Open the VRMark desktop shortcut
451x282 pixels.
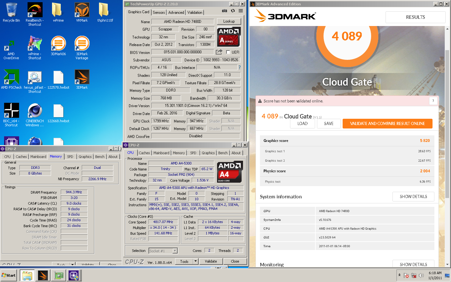pyautogui.click(x=82, y=13)
